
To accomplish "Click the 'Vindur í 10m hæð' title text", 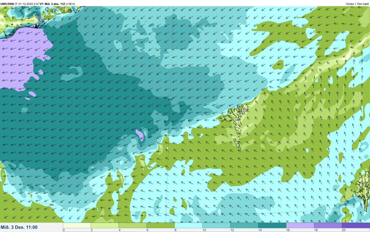I will coord(357,4).
